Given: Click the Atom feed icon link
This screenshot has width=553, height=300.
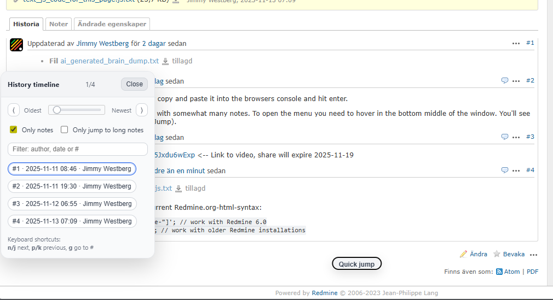Looking at the screenshot, I should (x=499, y=272).
